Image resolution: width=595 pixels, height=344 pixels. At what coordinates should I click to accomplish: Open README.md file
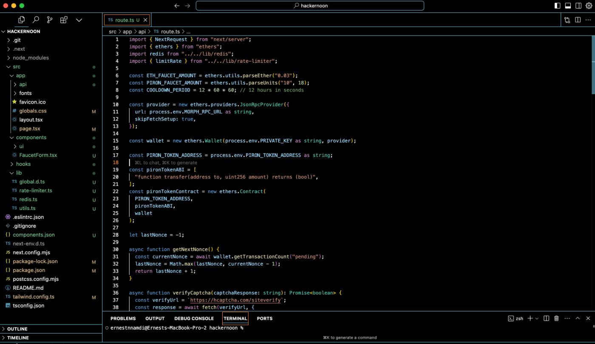[x=51, y=288]
